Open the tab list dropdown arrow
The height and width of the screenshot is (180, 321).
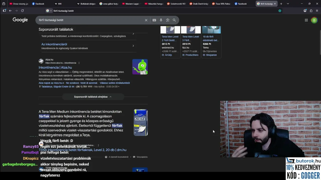click(x=288, y=4)
